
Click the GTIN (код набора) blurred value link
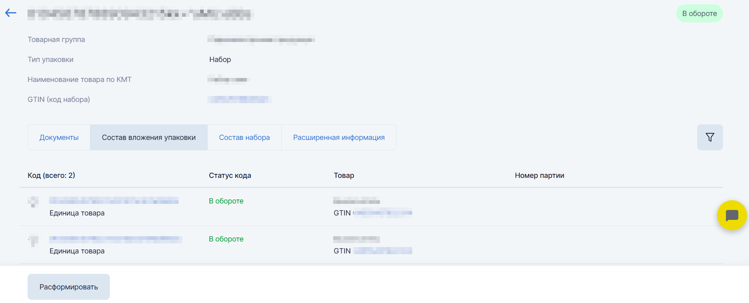tap(240, 100)
